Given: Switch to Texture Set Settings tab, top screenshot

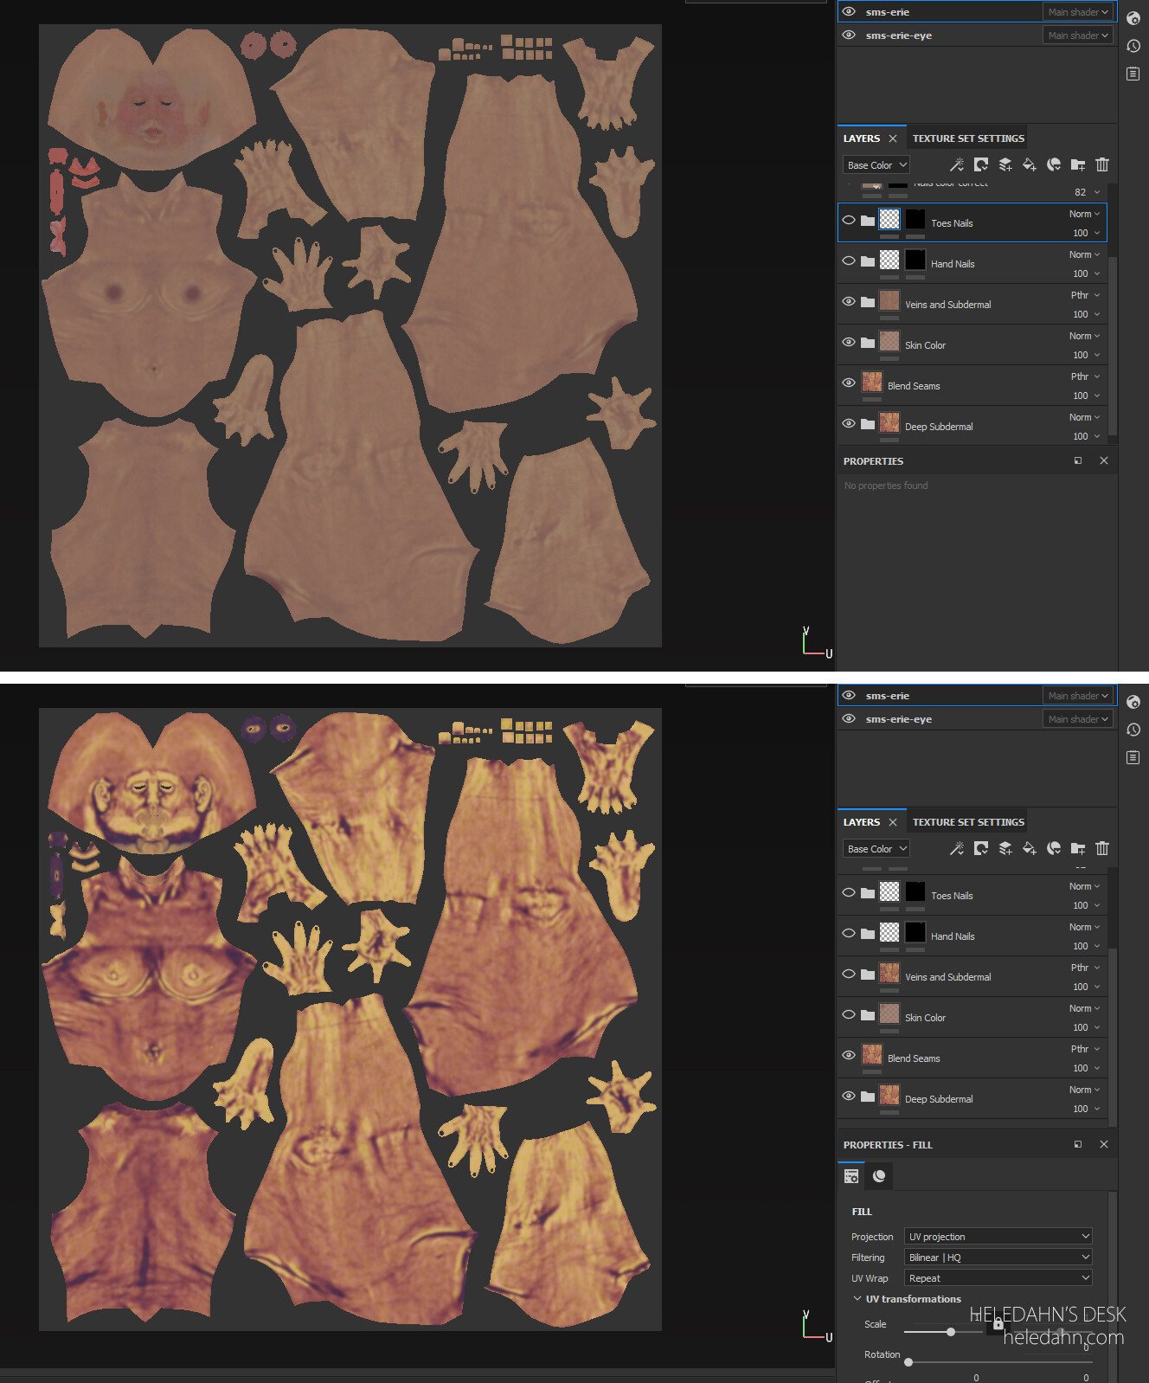Looking at the screenshot, I should [968, 138].
